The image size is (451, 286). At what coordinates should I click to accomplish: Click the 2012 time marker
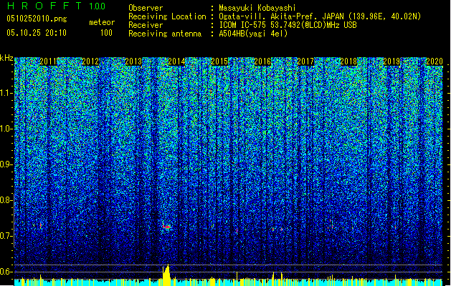pos(90,61)
